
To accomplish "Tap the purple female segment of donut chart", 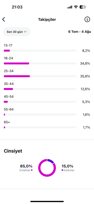I will click(51, 161).
